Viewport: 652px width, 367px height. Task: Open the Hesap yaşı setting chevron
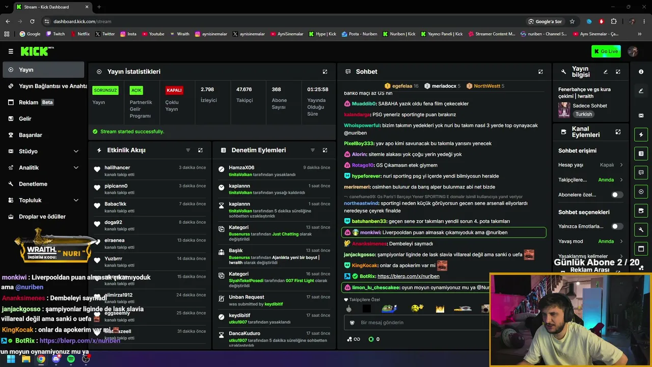621,165
